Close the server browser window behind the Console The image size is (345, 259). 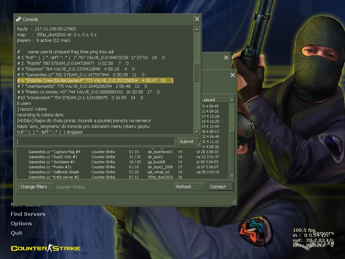[232, 75]
